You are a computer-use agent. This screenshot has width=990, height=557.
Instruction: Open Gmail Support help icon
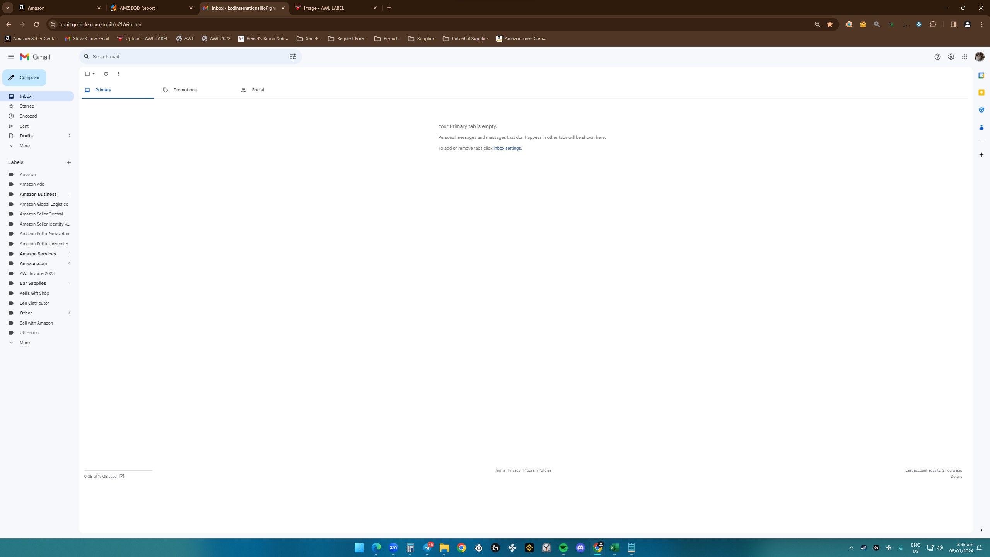coord(937,57)
